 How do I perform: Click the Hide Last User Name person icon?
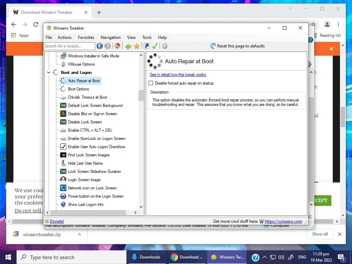[x=63, y=163]
